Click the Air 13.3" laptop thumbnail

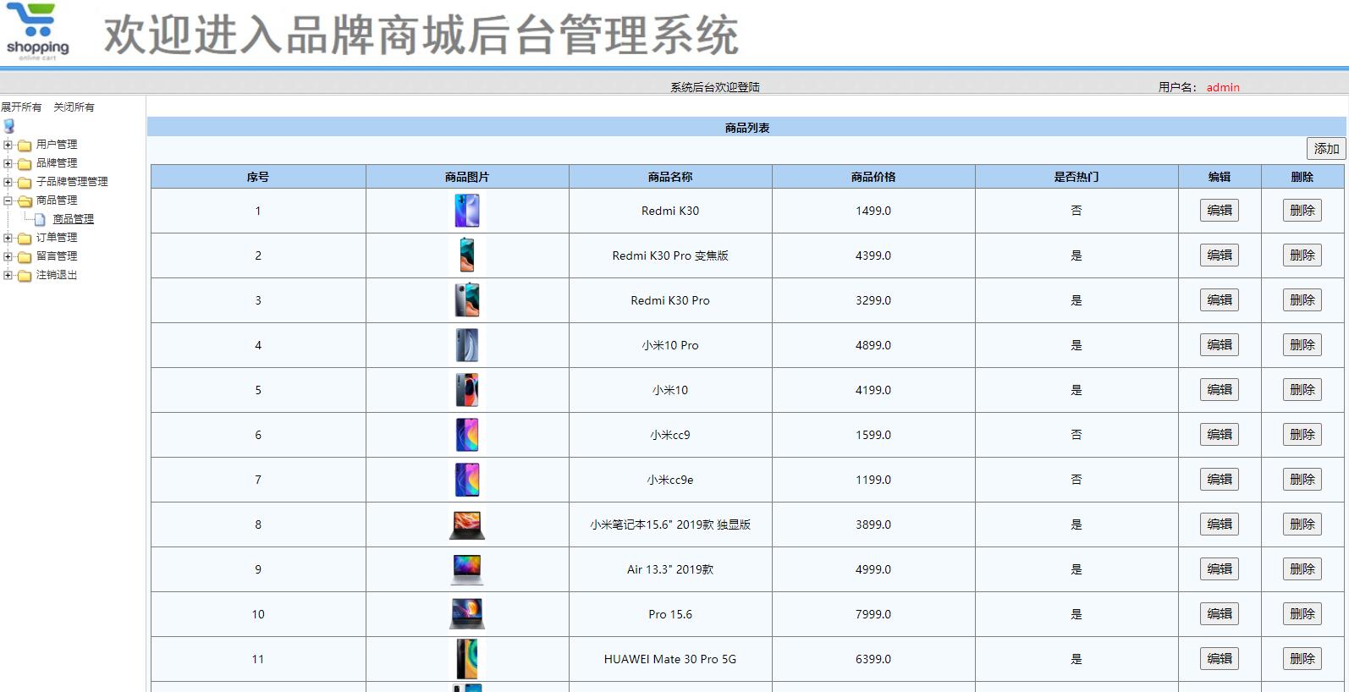click(467, 569)
